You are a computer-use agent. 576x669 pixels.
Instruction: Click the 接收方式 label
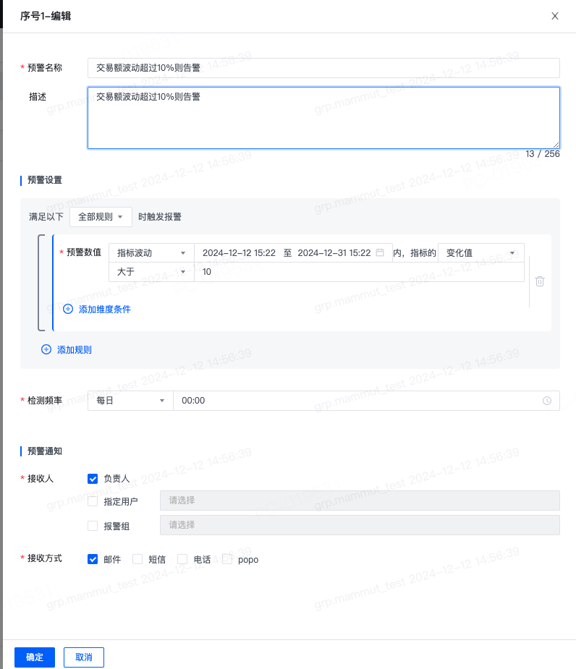tap(45, 558)
